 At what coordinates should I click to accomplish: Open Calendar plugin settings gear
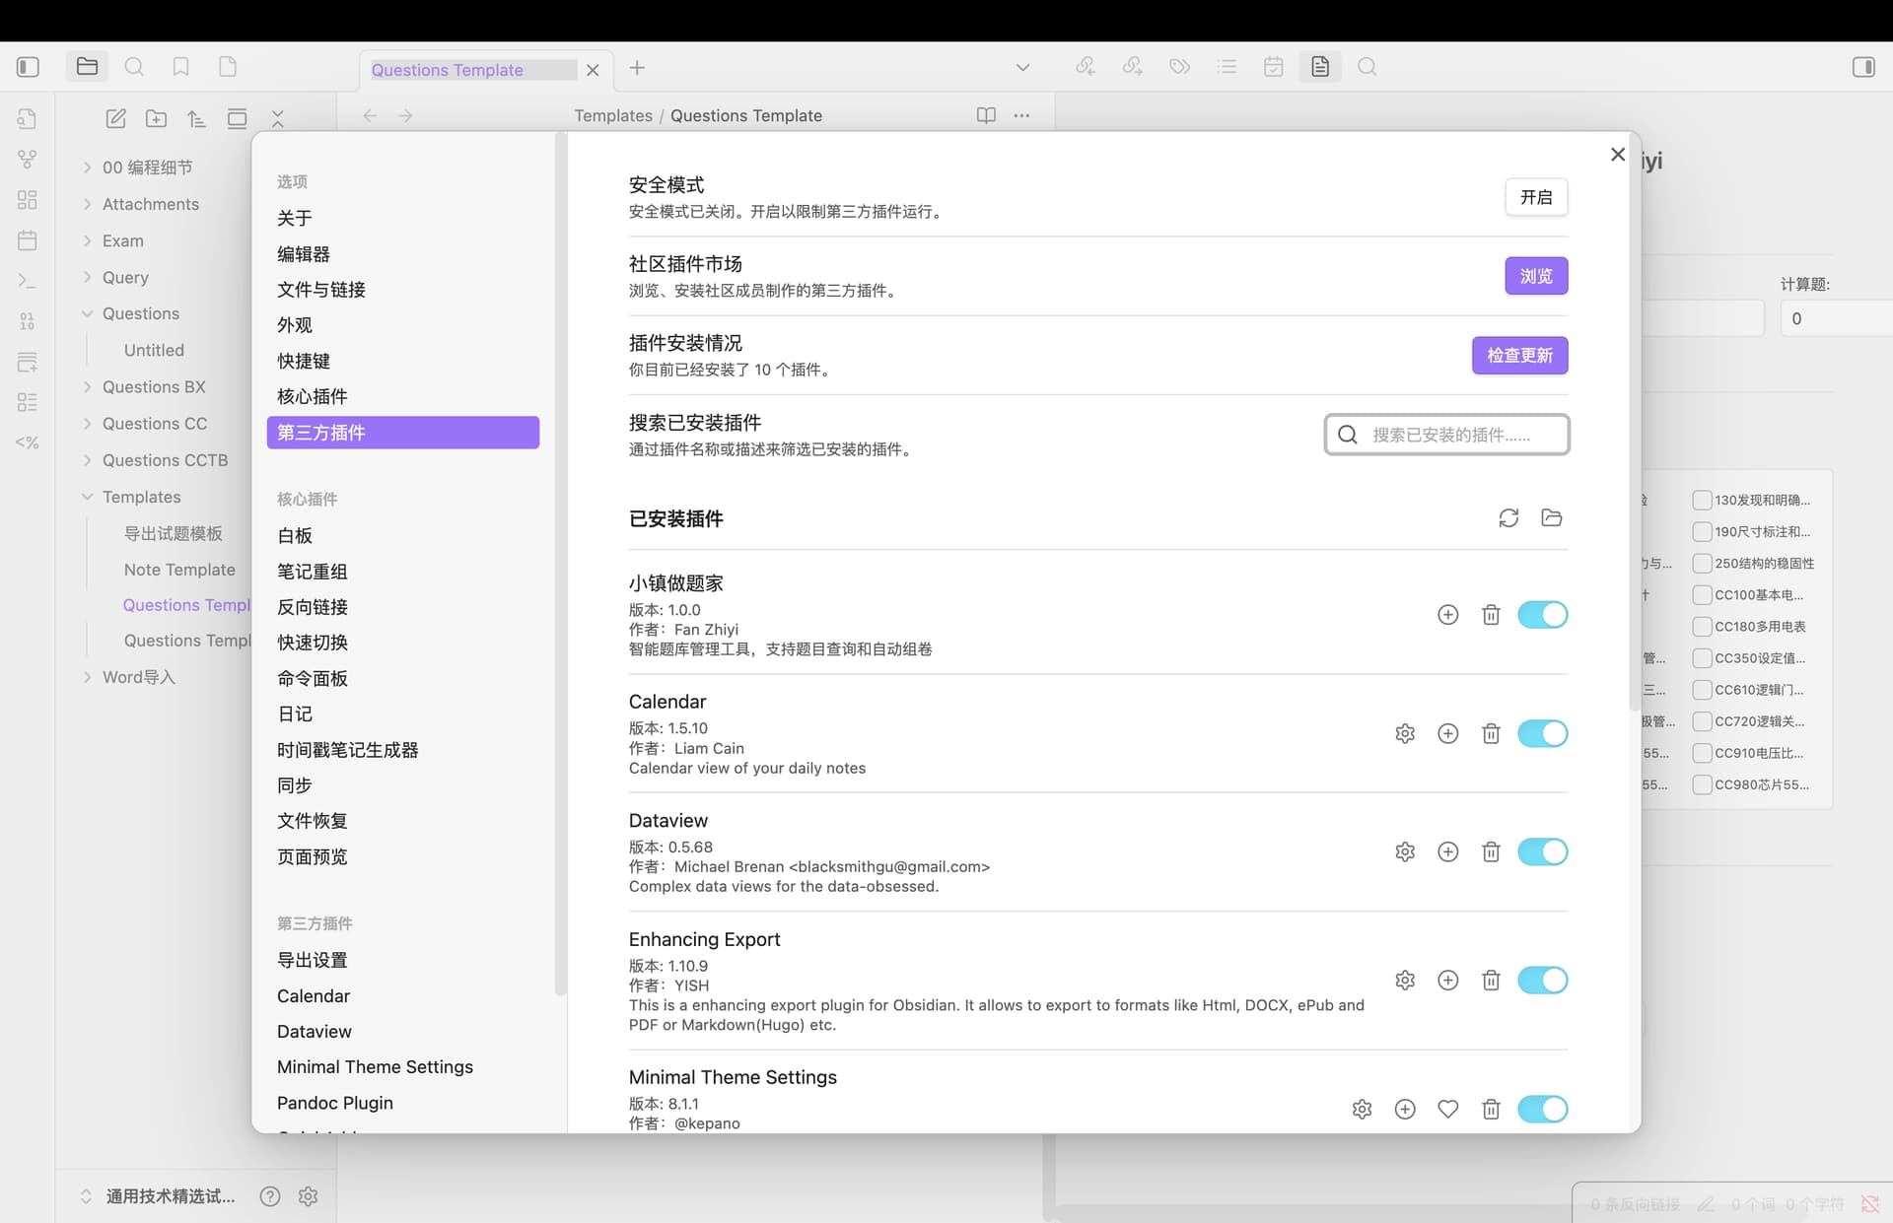[1405, 733]
